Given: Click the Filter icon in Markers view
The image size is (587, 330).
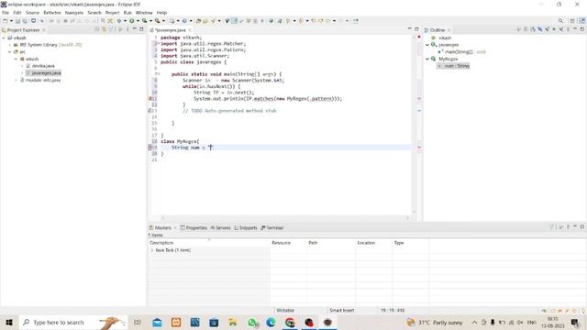Looking at the screenshot, I should [x=551, y=227].
